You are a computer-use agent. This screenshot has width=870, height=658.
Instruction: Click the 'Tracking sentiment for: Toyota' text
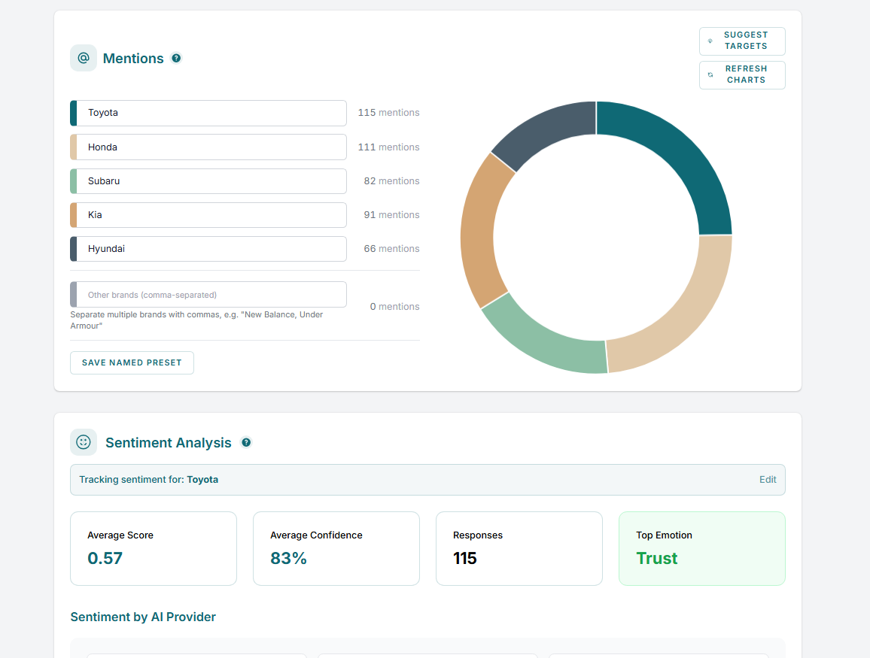coord(149,480)
